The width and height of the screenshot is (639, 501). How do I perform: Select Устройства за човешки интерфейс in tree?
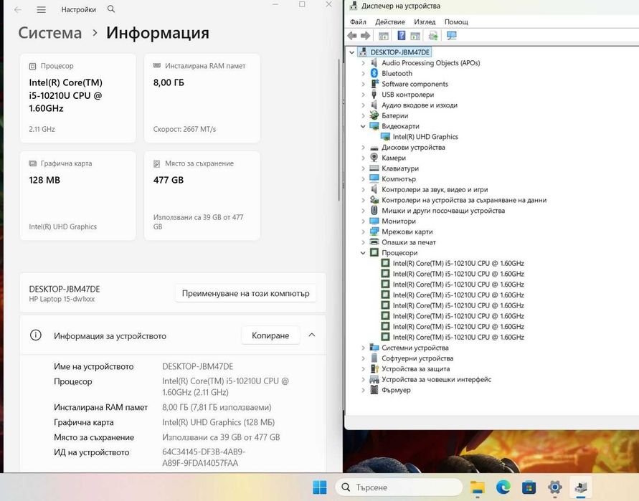(x=436, y=380)
